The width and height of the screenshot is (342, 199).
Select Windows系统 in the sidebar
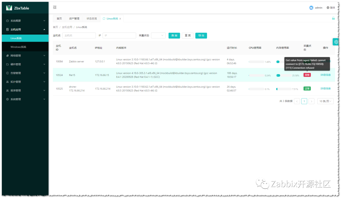(25, 47)
